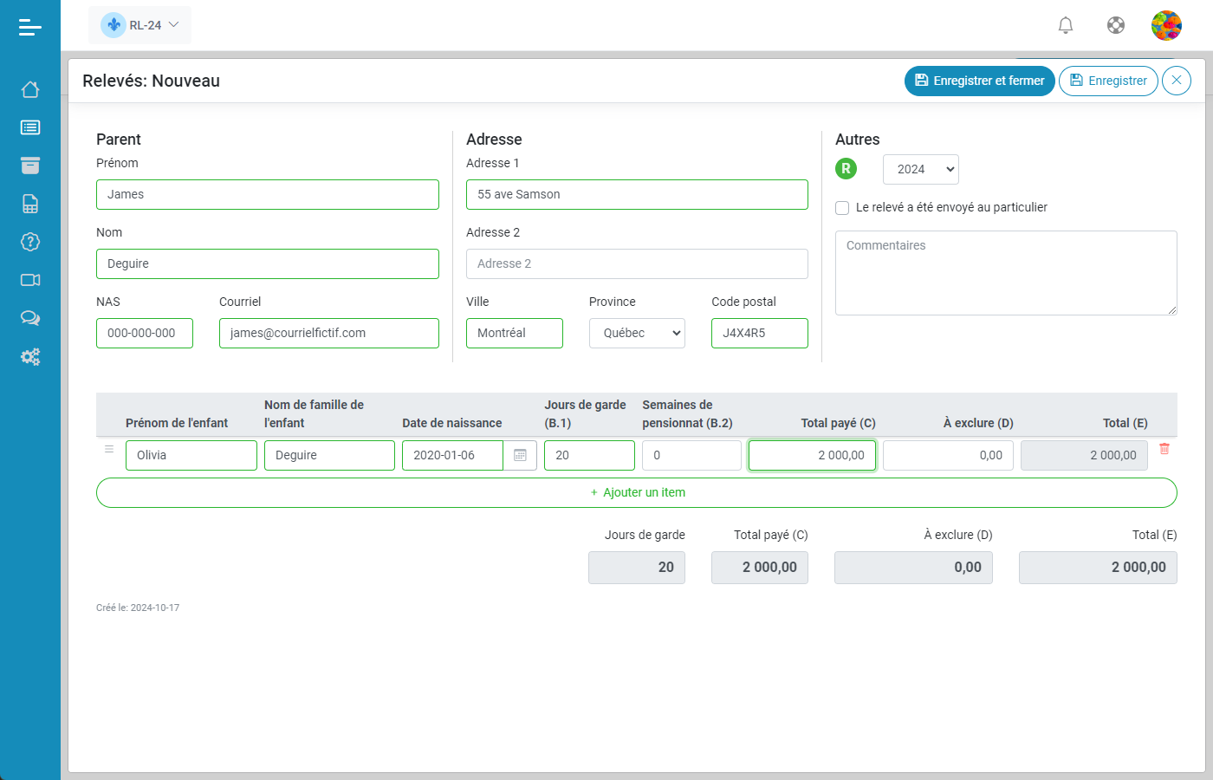Expand the 2024 year dropdown

pos(920,170)
